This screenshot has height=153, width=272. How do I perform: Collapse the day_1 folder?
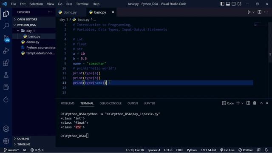34,31
